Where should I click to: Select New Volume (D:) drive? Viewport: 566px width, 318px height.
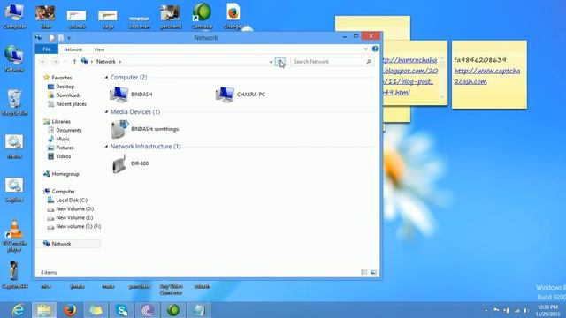pos(71,209)
